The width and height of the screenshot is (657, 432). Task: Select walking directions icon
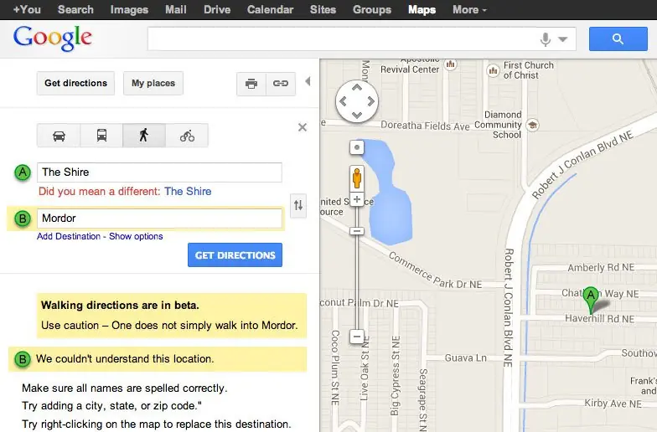tap(144, 136)
